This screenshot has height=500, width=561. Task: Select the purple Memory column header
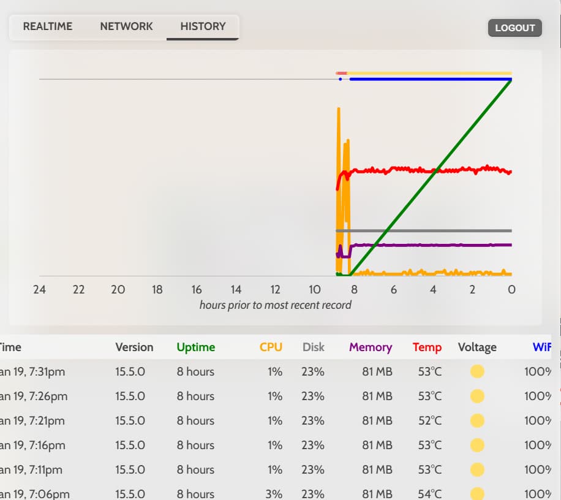coord(370,347)
